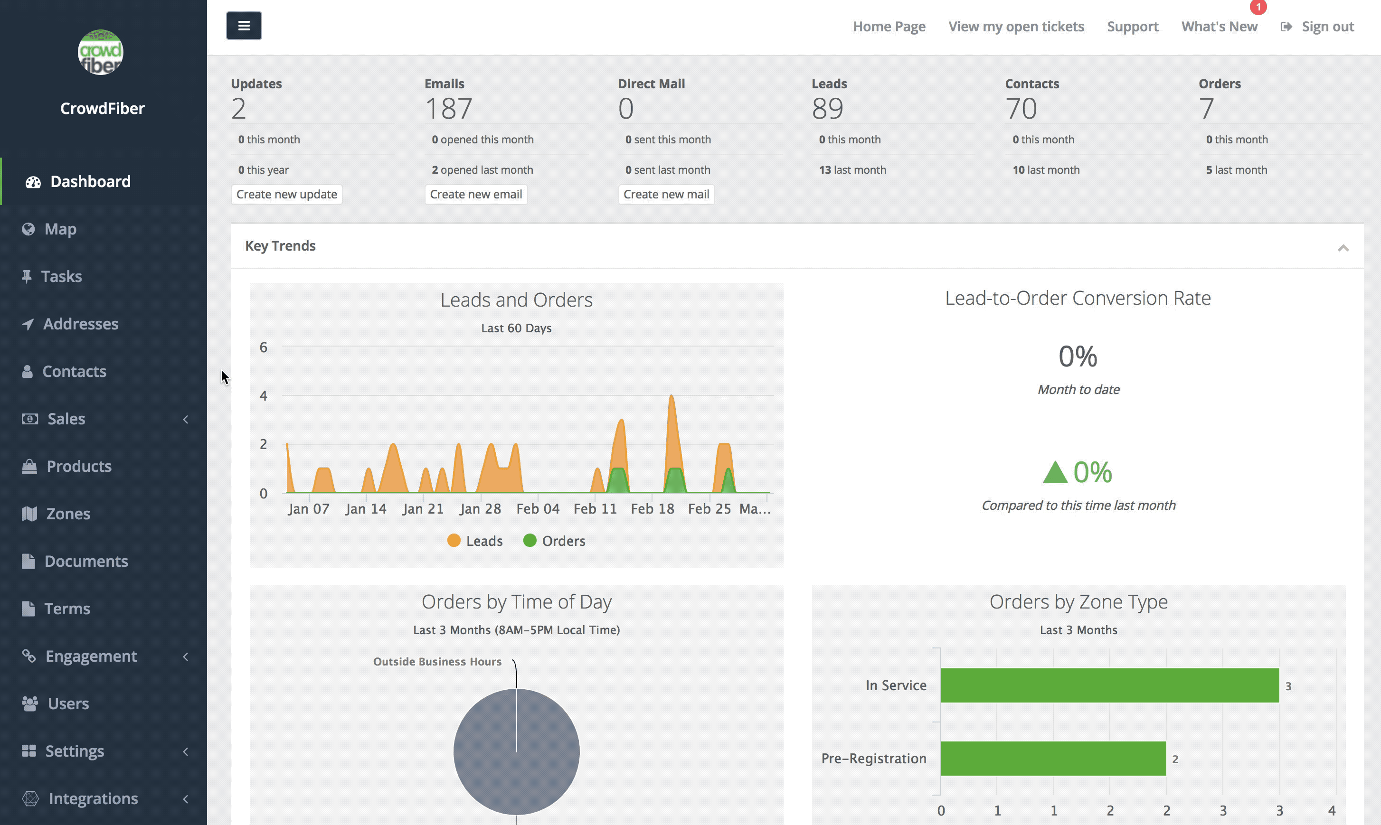Image resolution: width=1381 pixels, height=825 pixels.
Task: Expand the Engagement submenu arrow
Action: [x=186, y=656]
